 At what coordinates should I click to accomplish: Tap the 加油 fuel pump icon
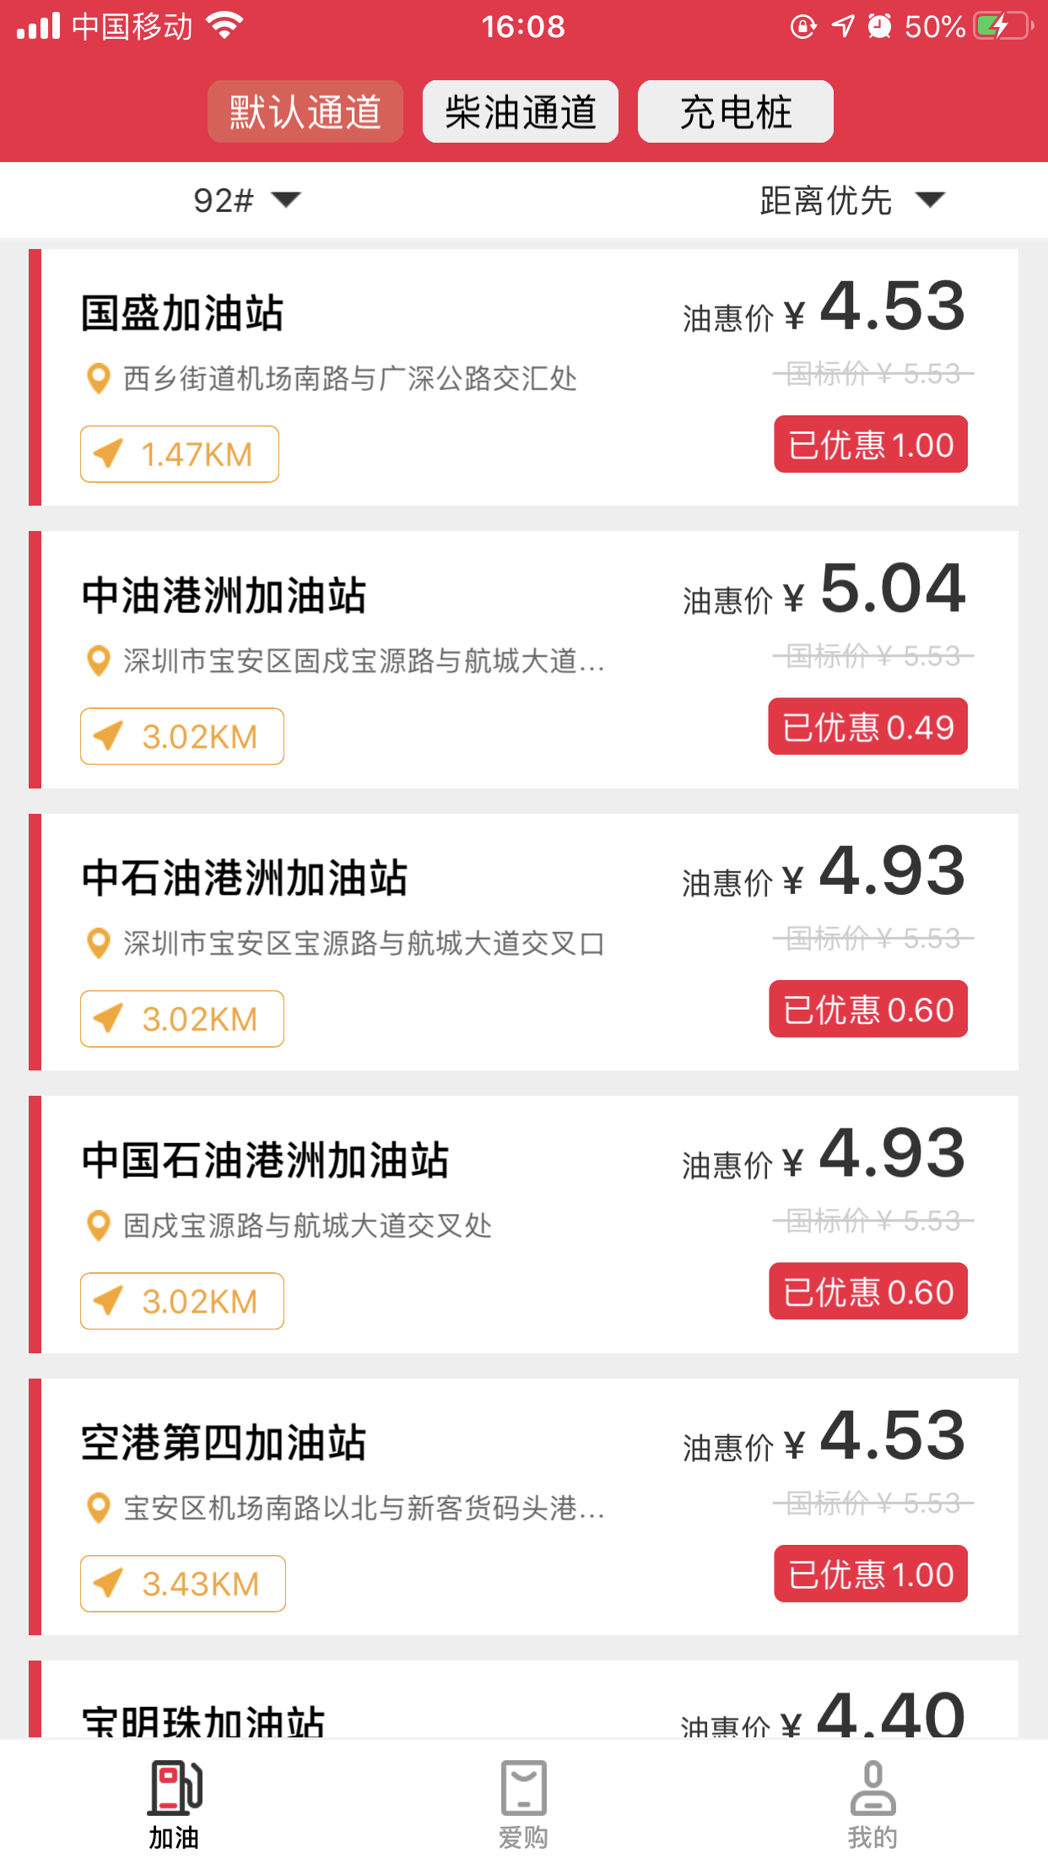pyautogui.click(x=176, y=1787)
